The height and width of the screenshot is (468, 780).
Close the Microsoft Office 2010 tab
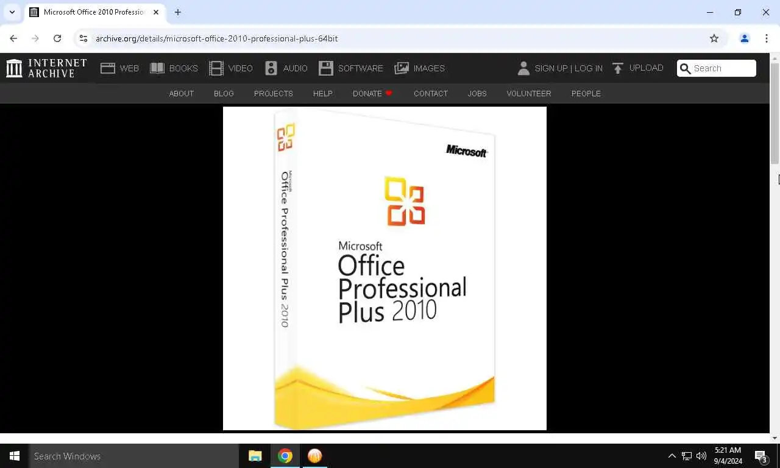[156, 12]
